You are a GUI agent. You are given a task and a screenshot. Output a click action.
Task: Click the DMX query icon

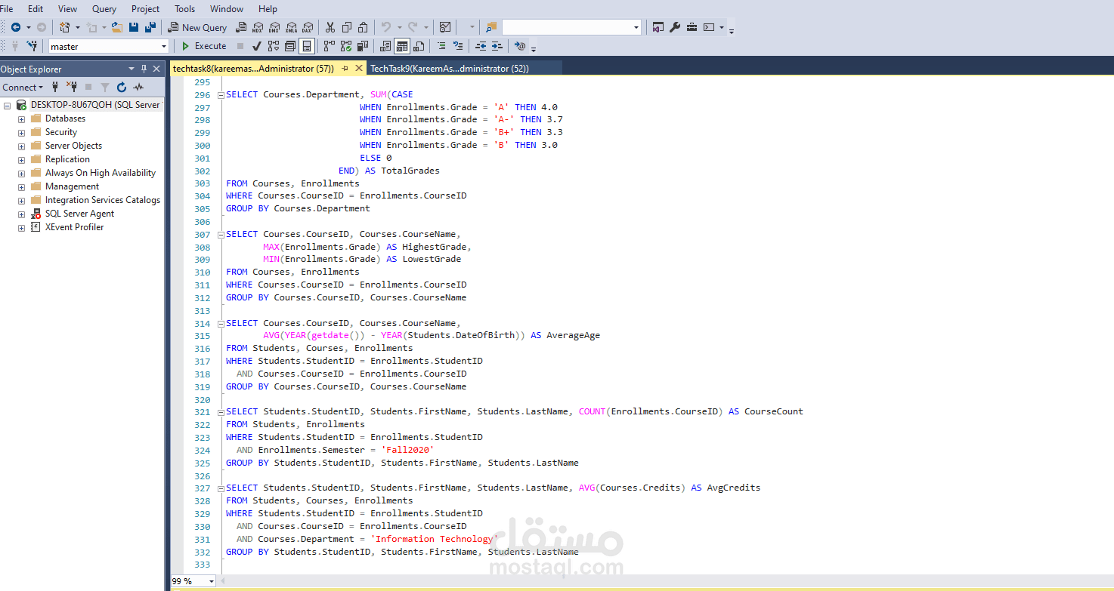coord(274,27)
